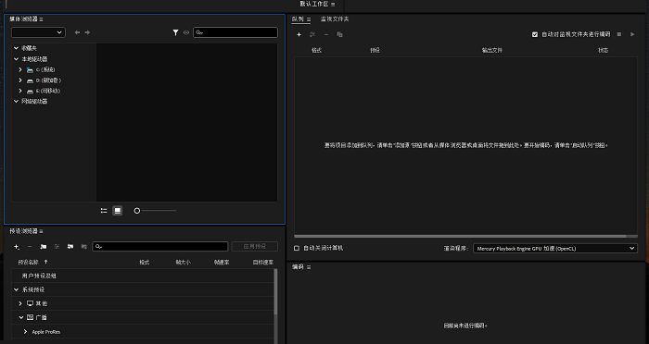Click the 输出文件 column header in queue

pos(491,50)
